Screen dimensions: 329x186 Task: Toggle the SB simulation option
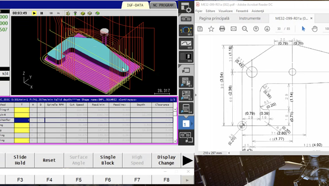click(51, 13)
